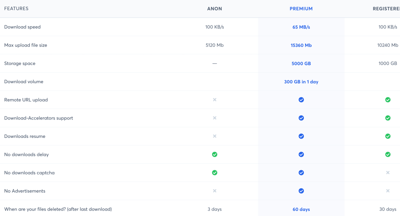Click the Download volume row label
This screenshot has width=400, height=216.
tap(24, 82)
